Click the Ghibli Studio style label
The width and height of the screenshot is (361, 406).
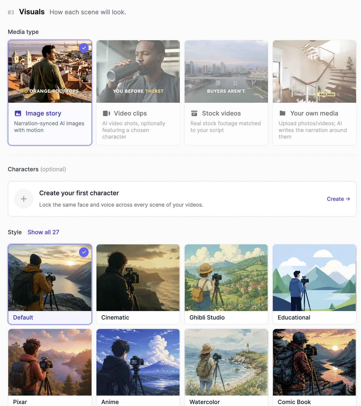pyautogui.click(x=207, y=318)
